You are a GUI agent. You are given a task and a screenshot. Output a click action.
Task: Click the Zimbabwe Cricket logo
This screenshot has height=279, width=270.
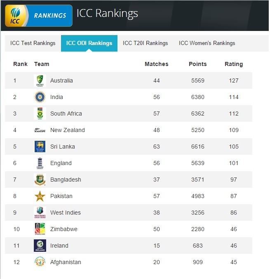[40, 229]
